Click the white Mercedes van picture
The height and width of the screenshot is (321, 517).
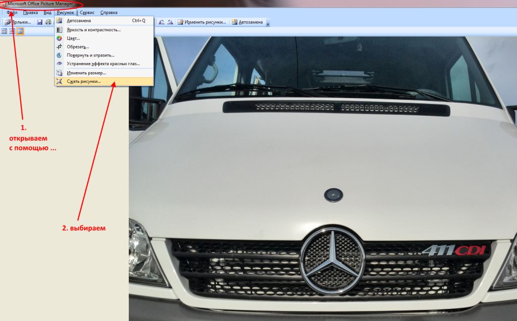click(x=323, y=179)
